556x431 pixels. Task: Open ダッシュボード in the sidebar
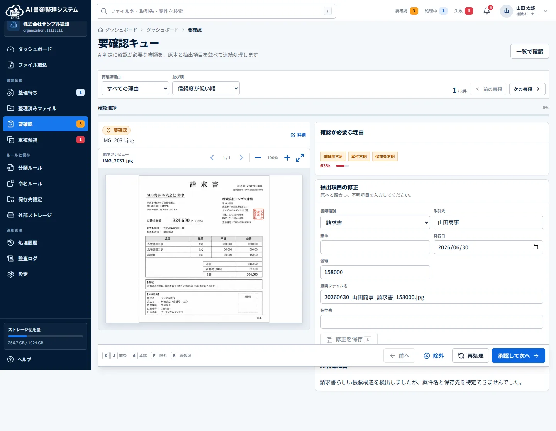[x=46, y=49]
